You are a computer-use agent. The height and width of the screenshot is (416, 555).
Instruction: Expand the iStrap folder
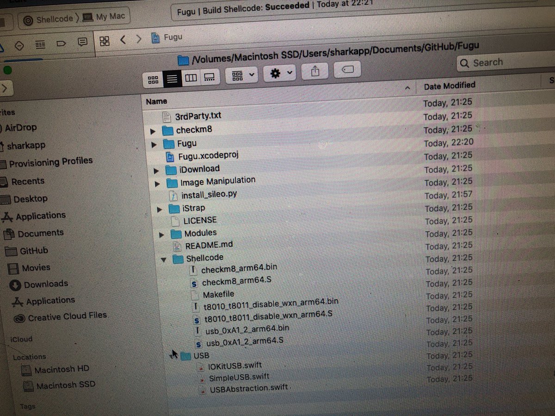(160, 209)
